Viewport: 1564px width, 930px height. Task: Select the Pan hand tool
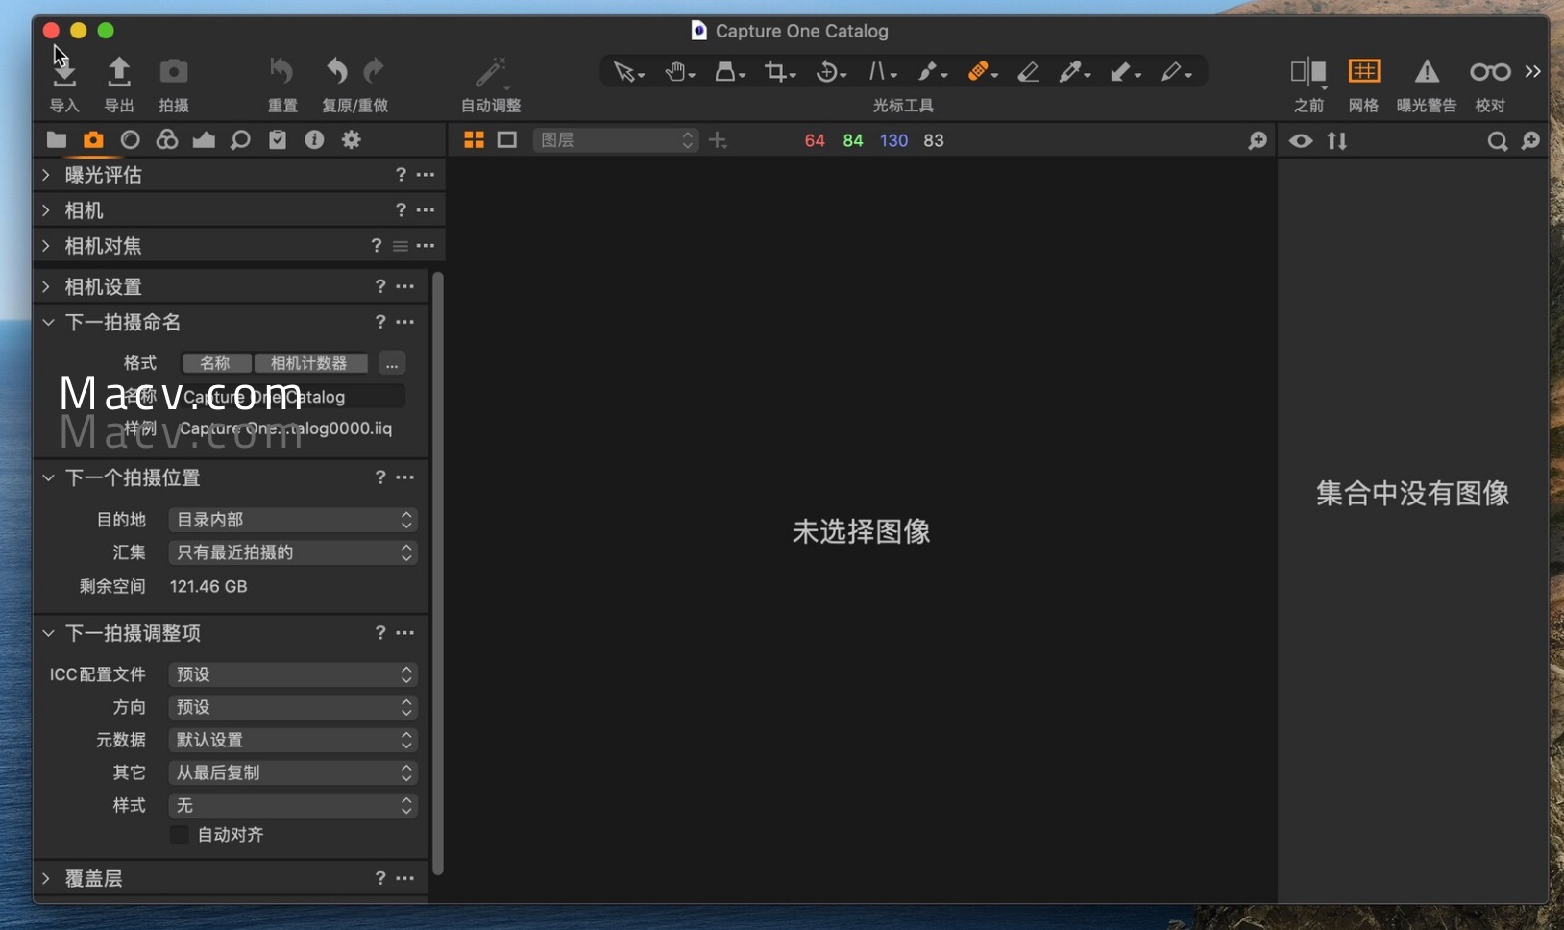coord(679,72)
